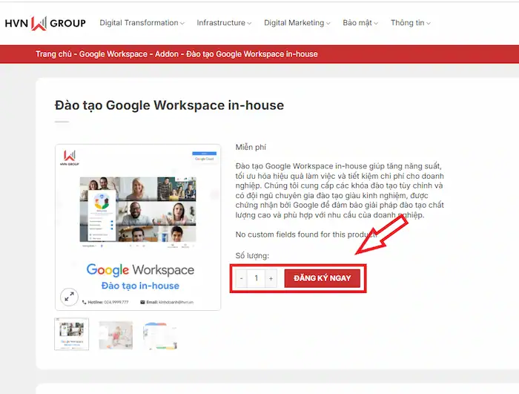
Task: Open the Thông tin menu
Action: pos(410,23)
